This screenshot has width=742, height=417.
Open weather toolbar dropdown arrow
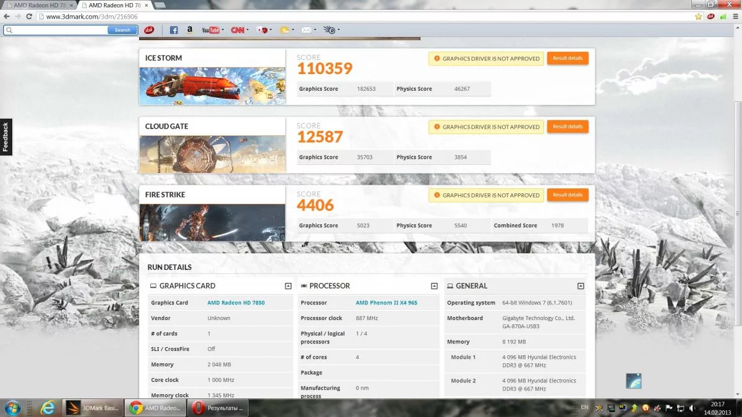(x=292, y=30)
